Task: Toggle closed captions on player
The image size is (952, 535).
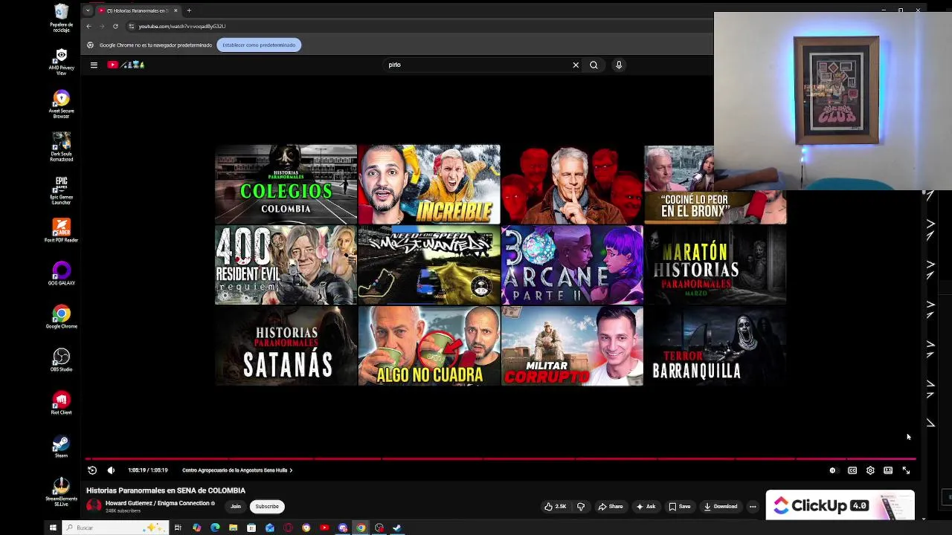Action: [x=852, y=470]
